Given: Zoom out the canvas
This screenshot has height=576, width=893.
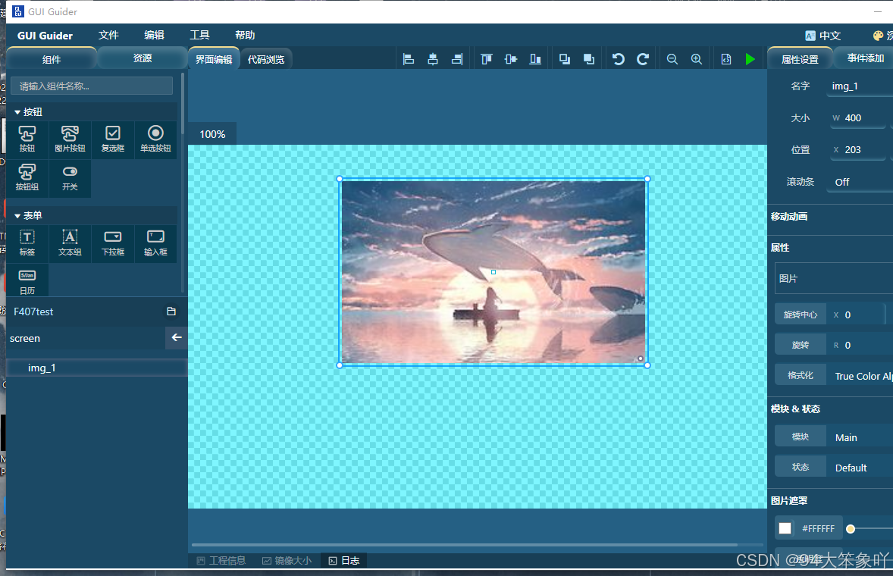Looking at the screenshot, I should coord(672,59).
